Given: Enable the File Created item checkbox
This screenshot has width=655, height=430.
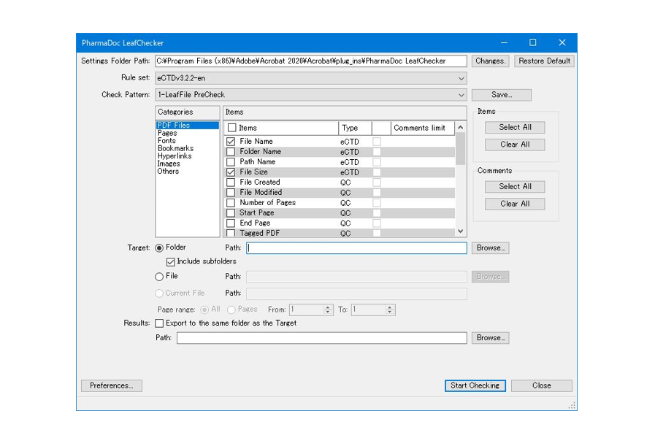Looking at the screenshot, I should tap(231, 183).
